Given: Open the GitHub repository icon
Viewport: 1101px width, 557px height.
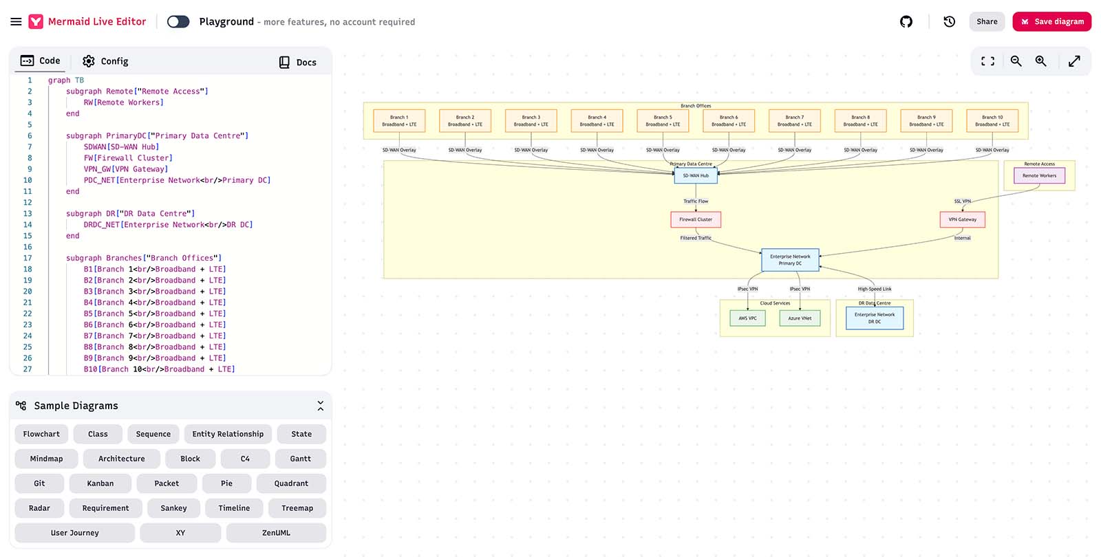Looking at the screenshot, I should 906,21.
